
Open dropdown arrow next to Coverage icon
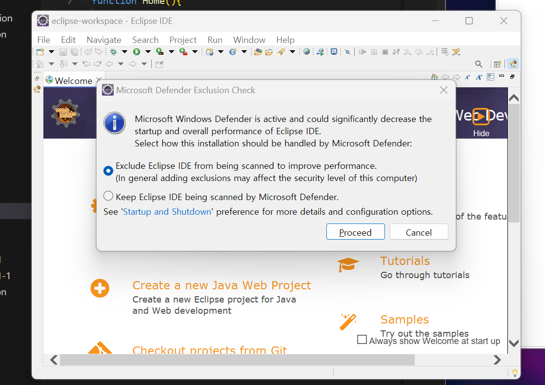point(171,52)
